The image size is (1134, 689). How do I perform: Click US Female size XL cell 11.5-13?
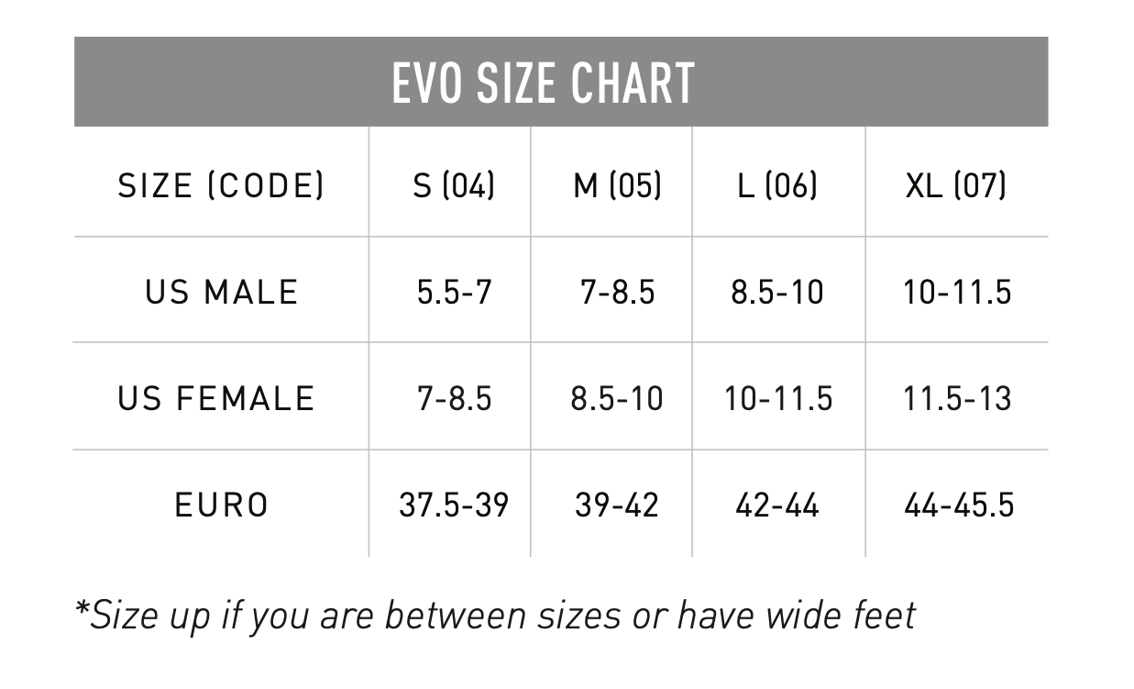point(957,399)
